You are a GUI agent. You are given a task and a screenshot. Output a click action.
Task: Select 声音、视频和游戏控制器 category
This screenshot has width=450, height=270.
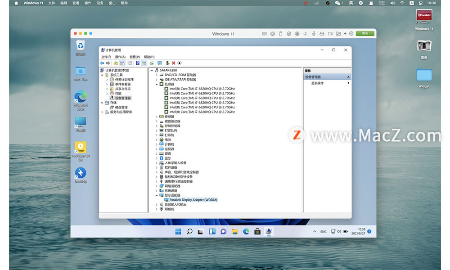[x=182, y=172]
